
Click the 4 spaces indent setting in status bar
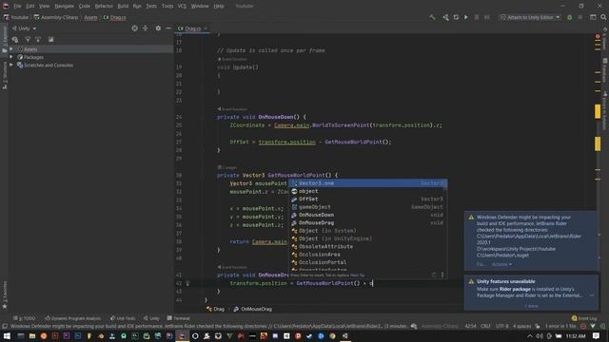point(521,326)
